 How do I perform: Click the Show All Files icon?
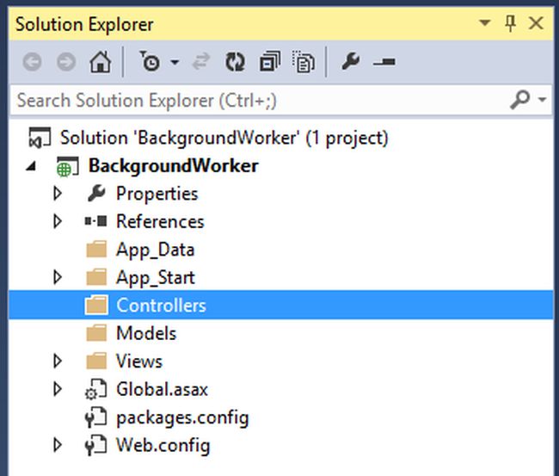coord(303,63)
